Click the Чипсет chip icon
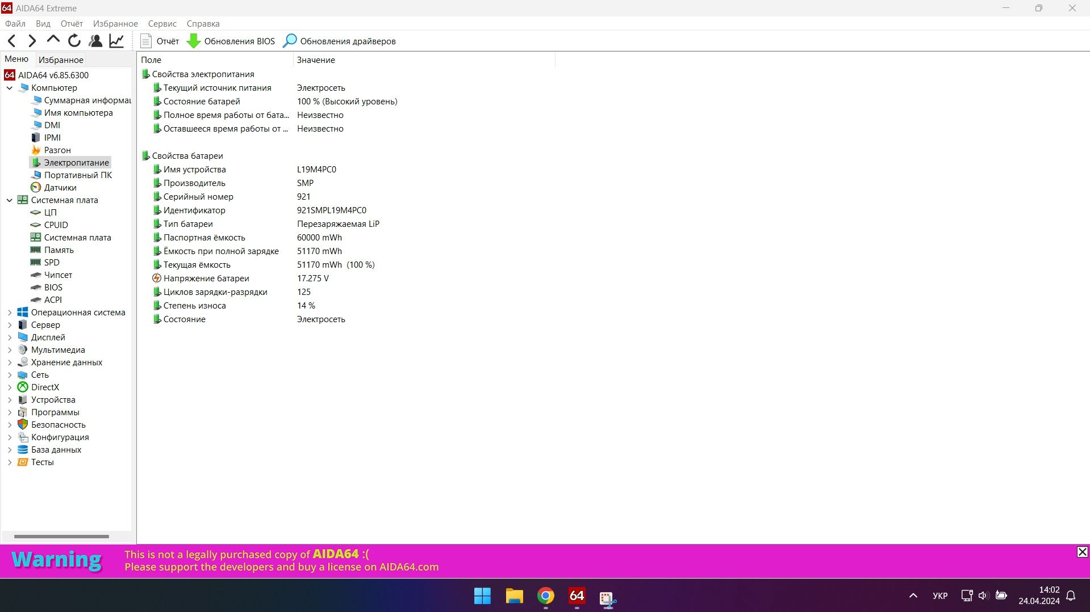This screenshot has height=612, width=1090. click(36, 275)
